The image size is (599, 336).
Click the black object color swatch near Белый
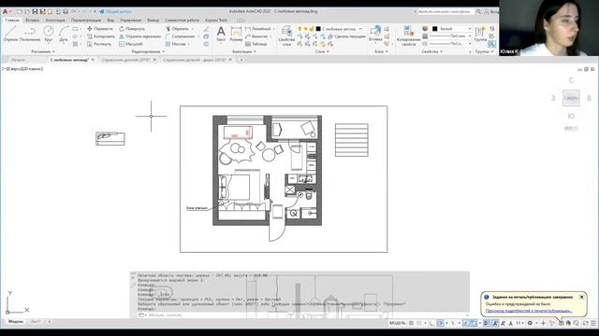pyautogui.click(x=434, y=29)
